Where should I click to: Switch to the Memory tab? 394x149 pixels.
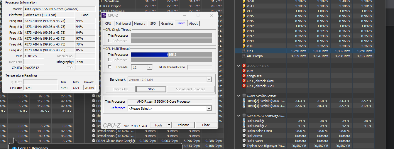(x=140, y=23)
